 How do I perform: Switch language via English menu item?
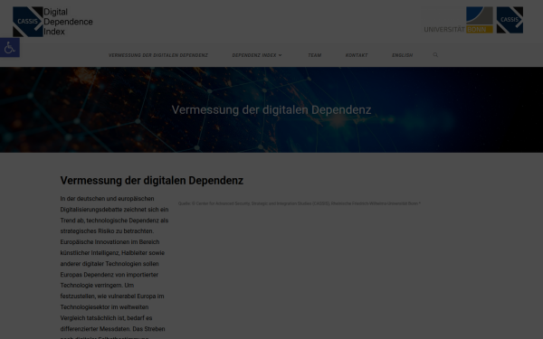402,55
